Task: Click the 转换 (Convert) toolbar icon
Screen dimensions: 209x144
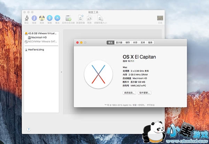Action: [x=90, y=18]
